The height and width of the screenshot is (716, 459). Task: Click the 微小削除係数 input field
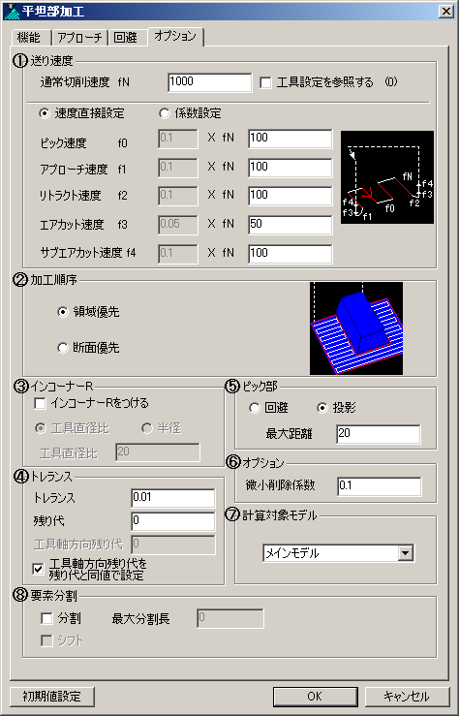click(x=380, y=486)
